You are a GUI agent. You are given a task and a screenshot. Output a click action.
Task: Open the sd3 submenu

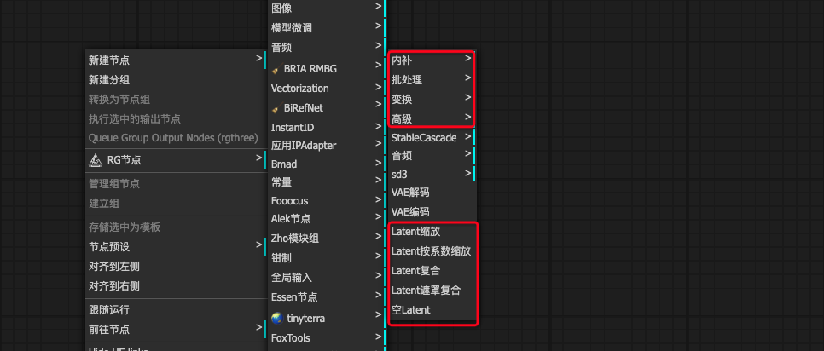click(432, 174)
